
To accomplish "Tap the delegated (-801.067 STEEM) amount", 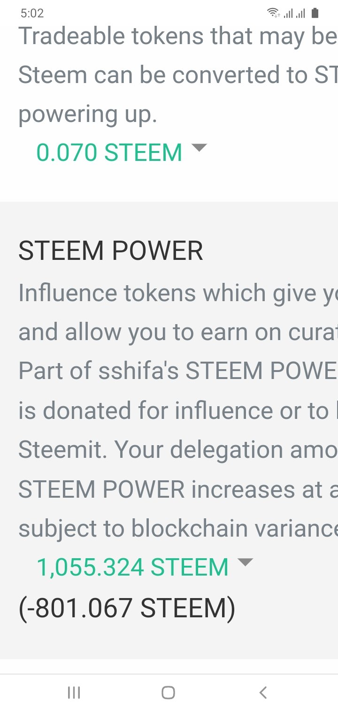I will tap(127, 608).
